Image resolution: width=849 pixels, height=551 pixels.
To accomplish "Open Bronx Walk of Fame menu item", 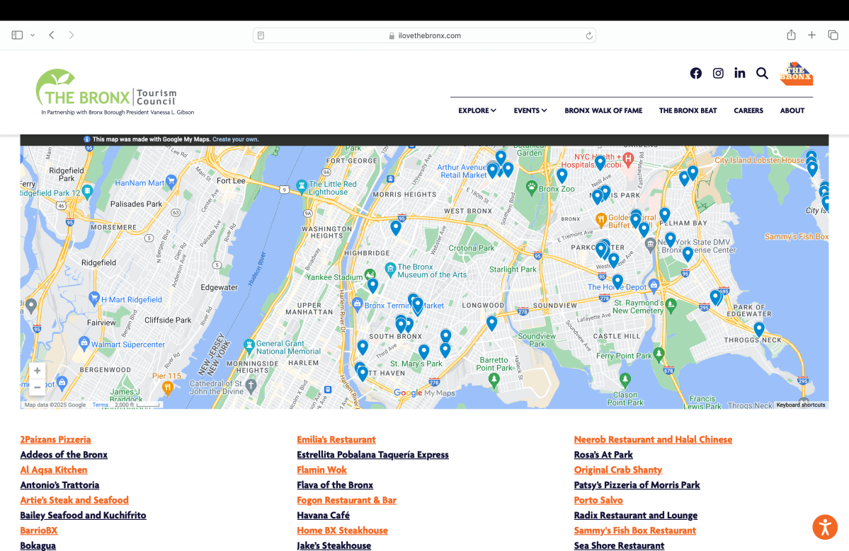I will (x=603, y=110).
